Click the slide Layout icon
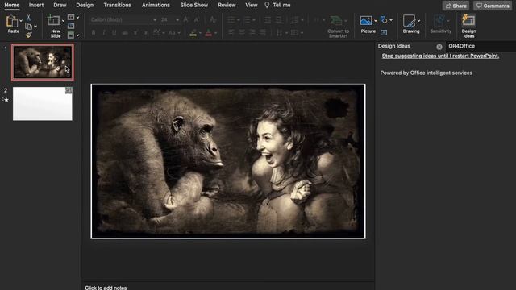Image resolution: width=516 pixels, height=290 pixels. click(x=71, y=17)
